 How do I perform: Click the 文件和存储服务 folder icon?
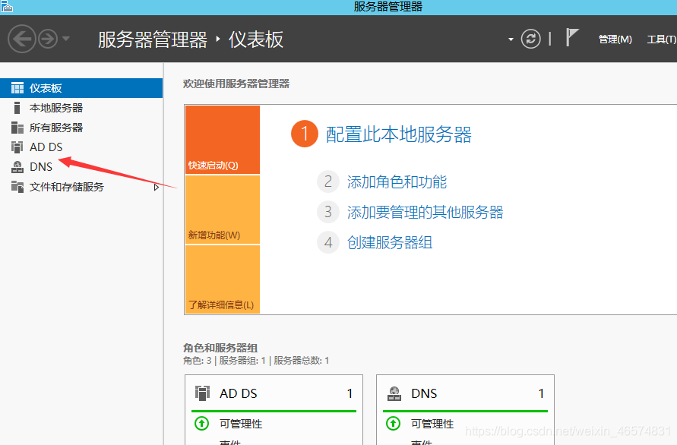point(17,187)
